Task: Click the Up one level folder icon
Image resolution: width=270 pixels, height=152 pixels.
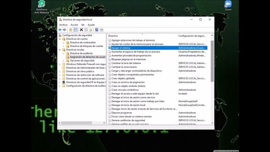Action: 70,30
